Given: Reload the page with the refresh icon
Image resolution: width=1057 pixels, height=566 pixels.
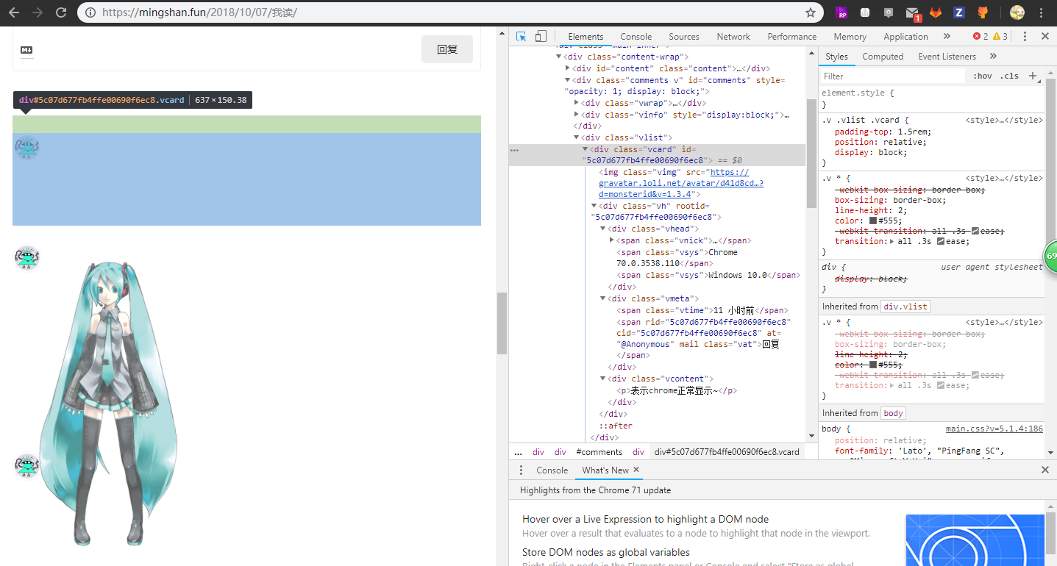Looking at the screenshot, I should tap(61, 12).
